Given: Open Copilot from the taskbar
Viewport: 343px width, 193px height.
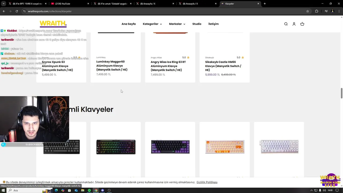Looking at the screenshot, I should [x=63, y=190].
